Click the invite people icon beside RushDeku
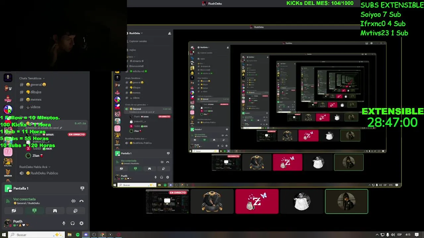Viewport: 424px width, 238px height. [170, 33]
